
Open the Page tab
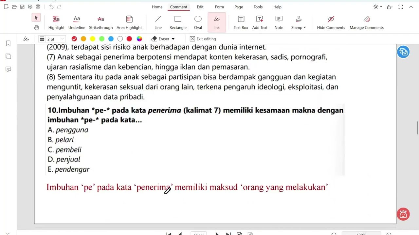239,7
